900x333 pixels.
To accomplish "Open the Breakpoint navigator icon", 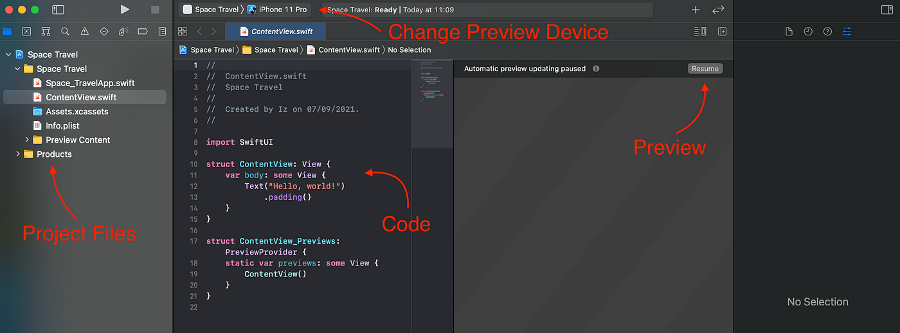I will pos(143,31).
